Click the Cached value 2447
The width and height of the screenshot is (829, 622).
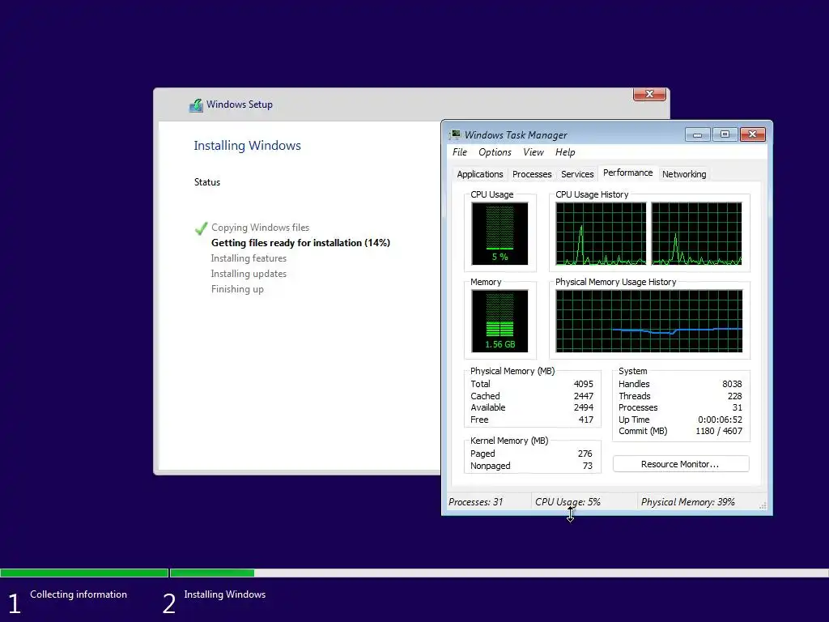pyautogui.click(x=583, y=395)
